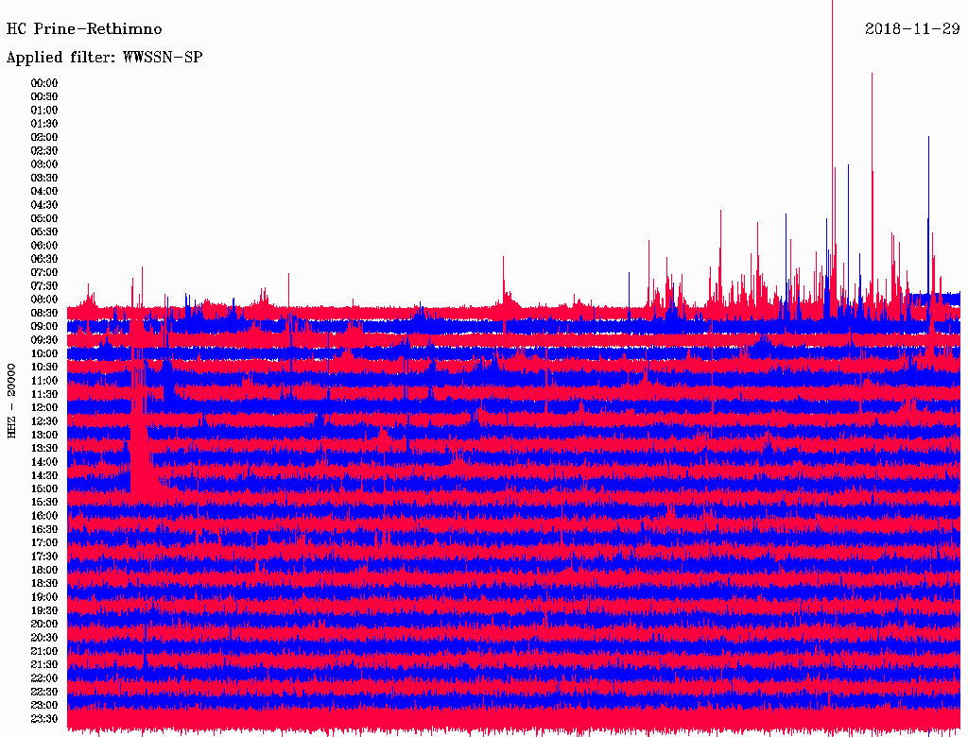This screenshot has height=737, width=968.
Task: Click the 23:30 time row label
Action: tap(44, 719)
